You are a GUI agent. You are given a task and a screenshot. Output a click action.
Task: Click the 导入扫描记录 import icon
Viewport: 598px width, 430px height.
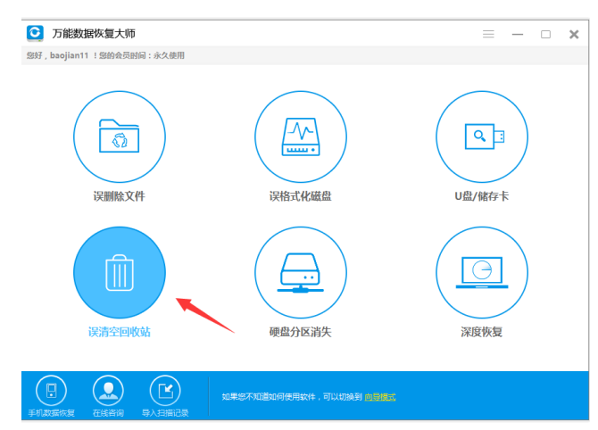[x=165, y=391]
